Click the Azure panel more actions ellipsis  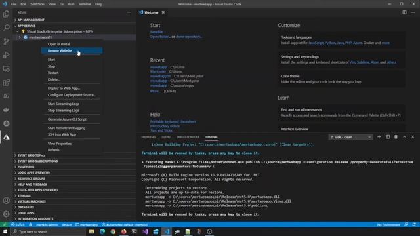(x=129, y=12)
